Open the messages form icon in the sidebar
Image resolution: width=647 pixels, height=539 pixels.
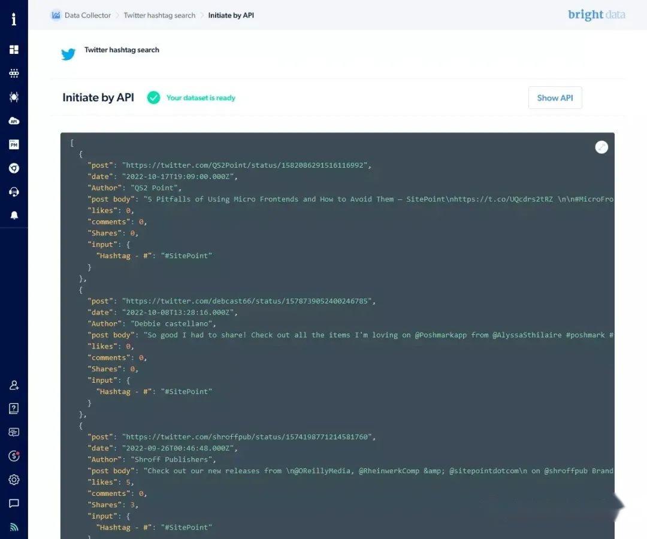click(14, 432)
